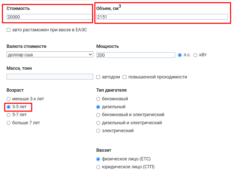Select the 3-5 лет age option

click(x=8, y=107)
